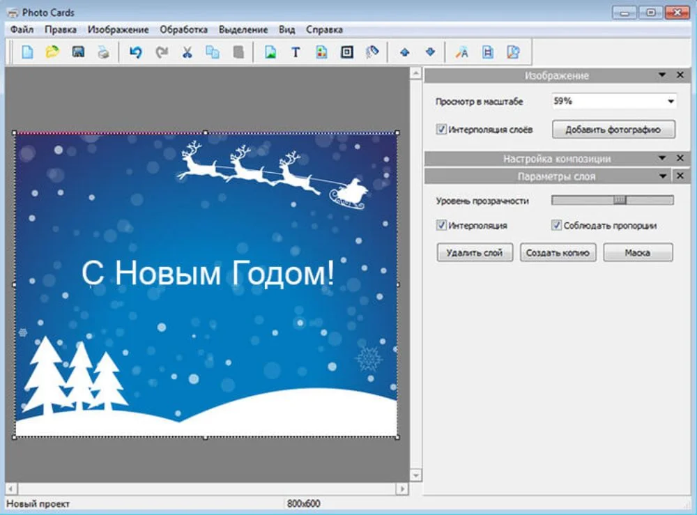Undo the last action via the blue arrow
Viewport: 697px width, 515px height.
tap(136, 52)
